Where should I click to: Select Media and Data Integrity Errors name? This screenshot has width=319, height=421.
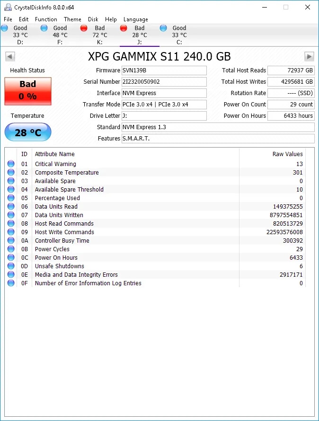point(76,275)
